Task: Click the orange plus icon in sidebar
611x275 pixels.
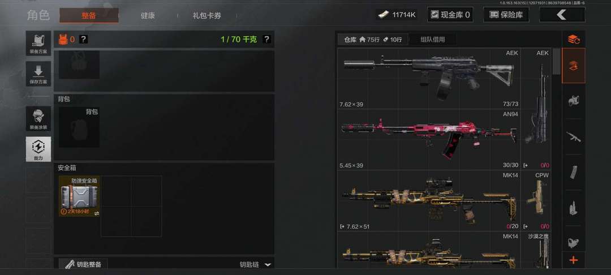Action: click(573, 260)
